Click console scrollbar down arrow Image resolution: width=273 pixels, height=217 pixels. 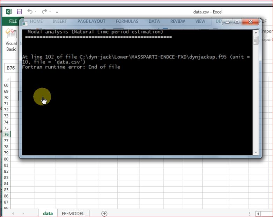tap(256, 152)
